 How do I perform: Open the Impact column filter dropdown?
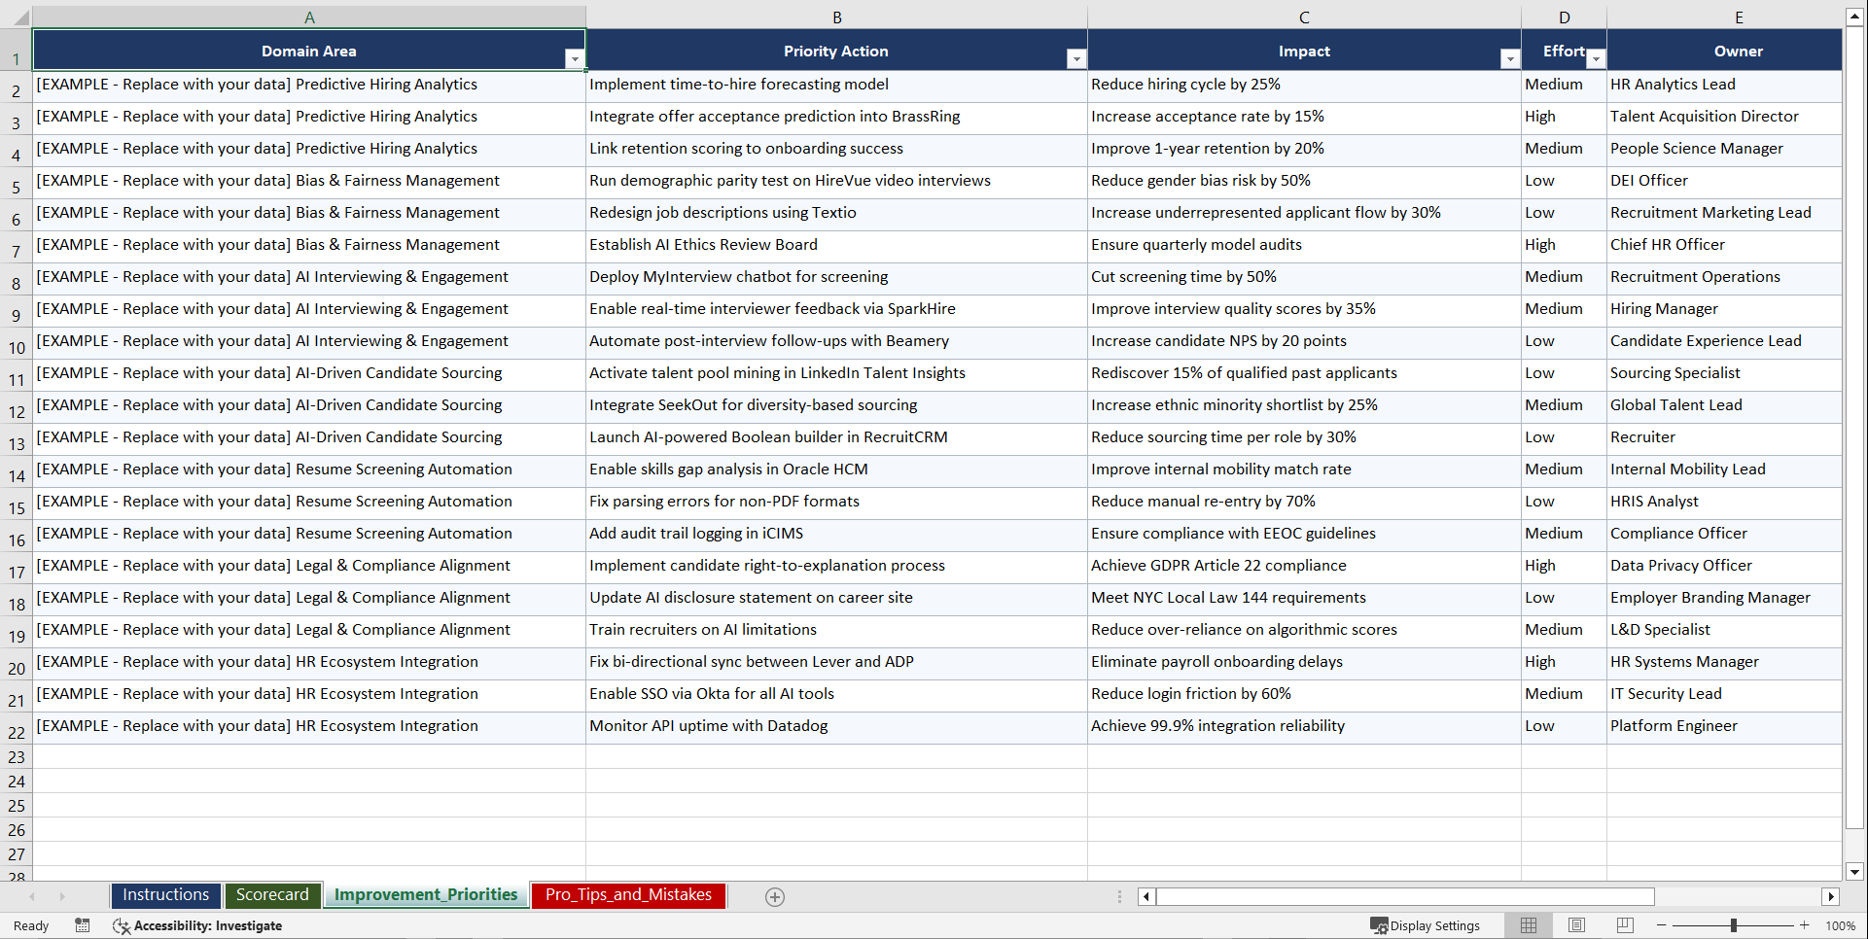coord(1509,58)
